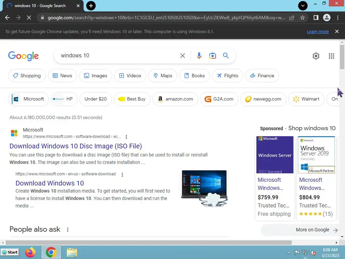Switch to the Finance results tab
This screenshot has width=345, height=259.
tap(262, 76)
